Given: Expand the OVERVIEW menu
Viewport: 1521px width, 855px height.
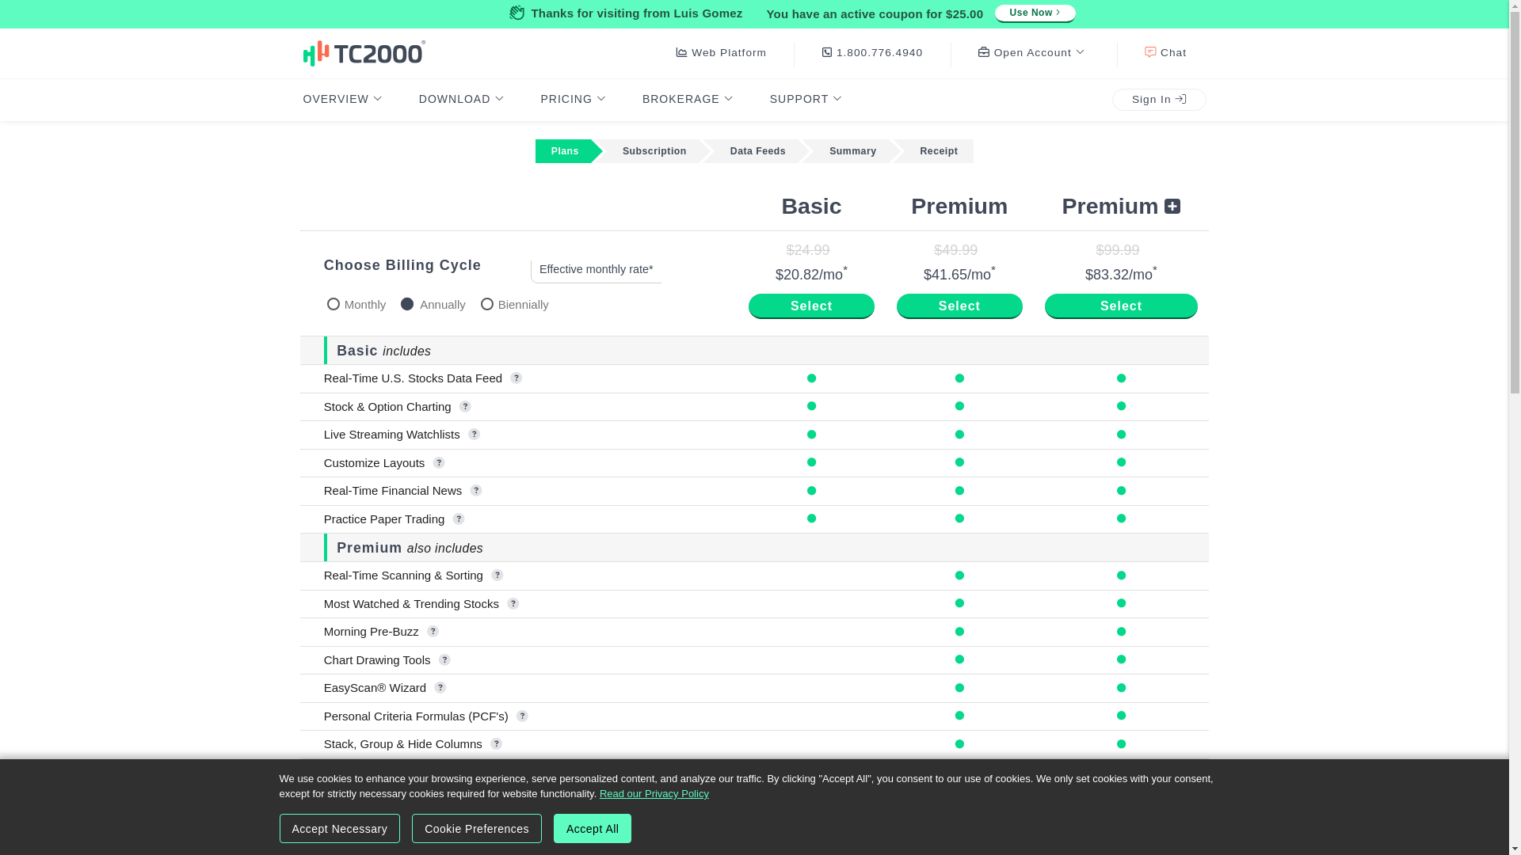Looking at the screenshot, I should pyautogui.click(x=342, y=99).
